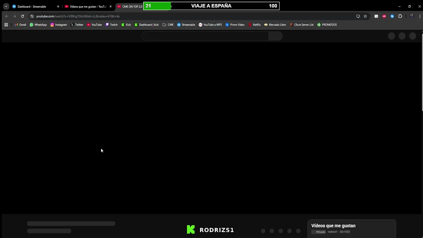The width and height of the screenshot is (423, 238).
Task: Open the Twitter bookmark
Action: 77,25
